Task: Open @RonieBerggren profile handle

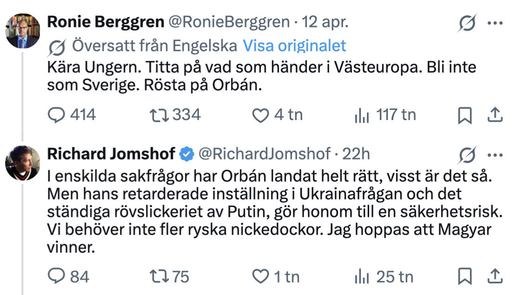Action: (230, 22)
